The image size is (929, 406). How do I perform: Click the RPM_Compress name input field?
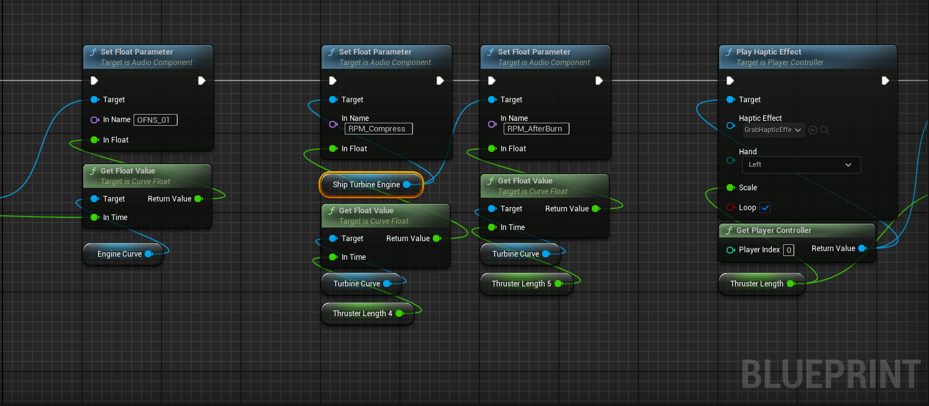(378, 129)
